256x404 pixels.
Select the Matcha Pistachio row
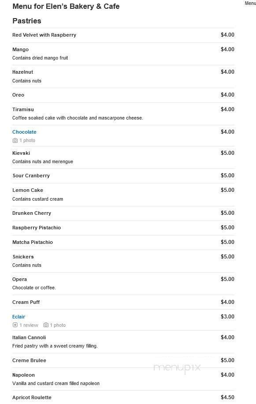point(32,242)
